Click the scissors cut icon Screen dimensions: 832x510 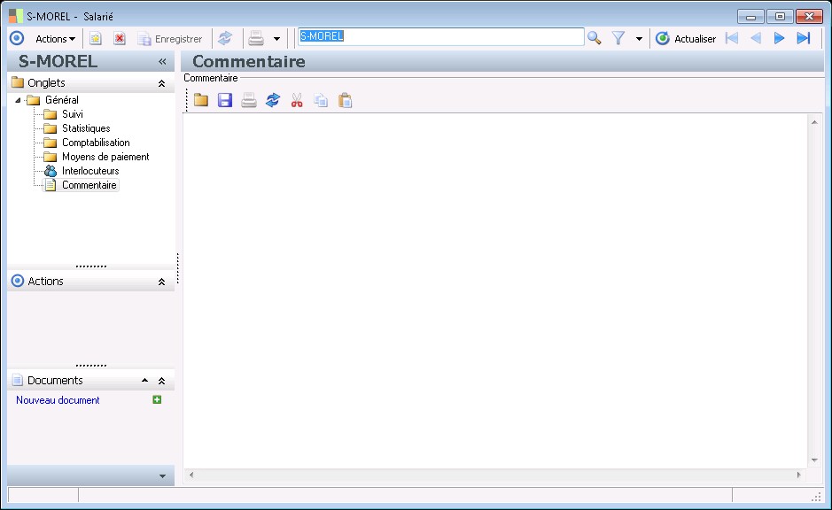coord(297,100)
